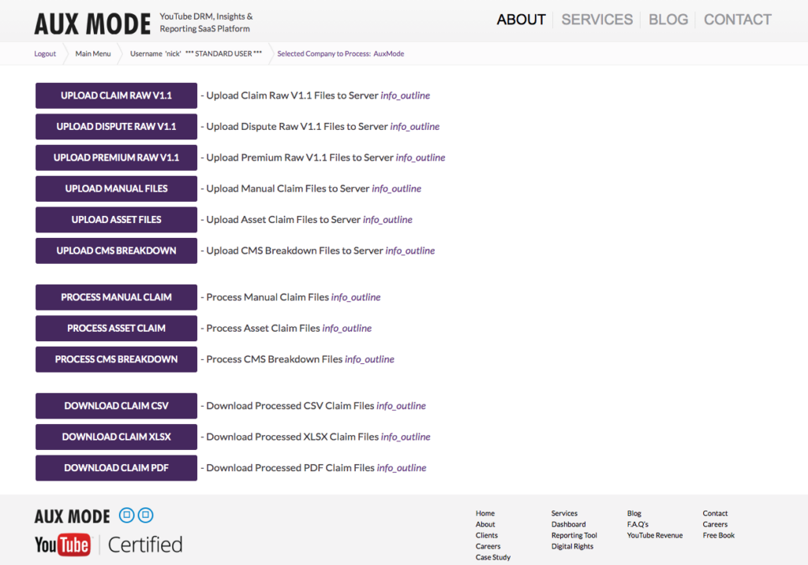This screenshot has width=808, height=565.
Task: Select the UPLOAD ASSET FILES button
Action: [117, 220]
